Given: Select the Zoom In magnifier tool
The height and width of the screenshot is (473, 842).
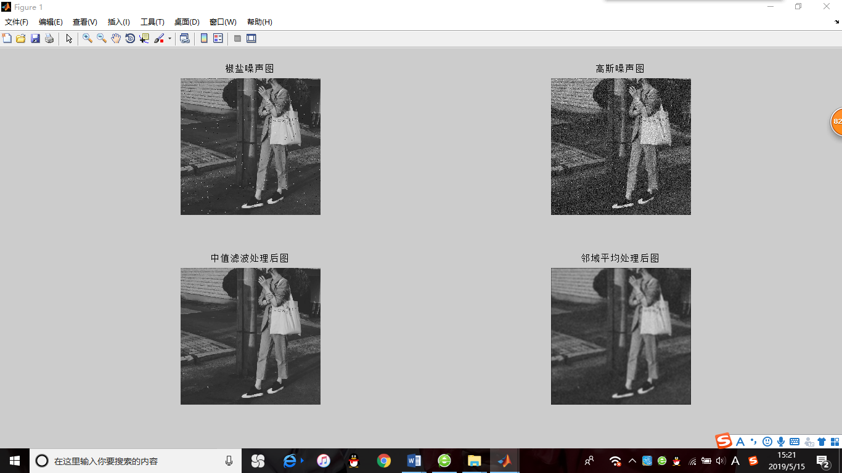Looking at the screenshot, I should tap(88, 38).
